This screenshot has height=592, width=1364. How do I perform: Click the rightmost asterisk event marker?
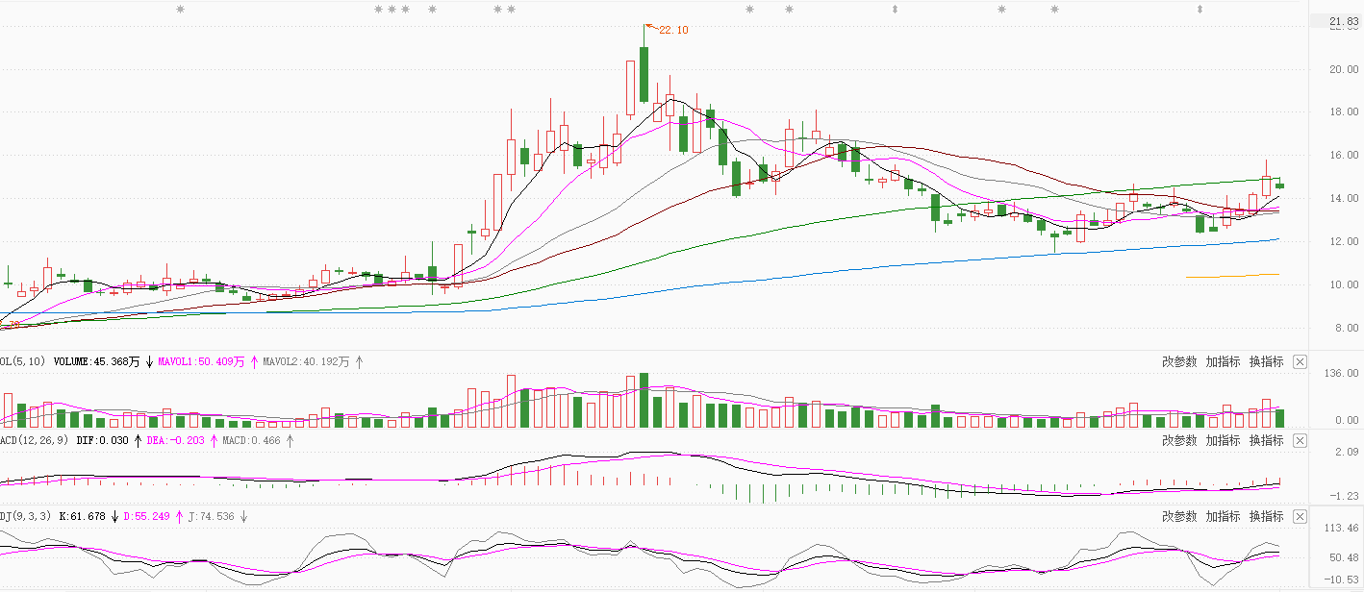1054,10
